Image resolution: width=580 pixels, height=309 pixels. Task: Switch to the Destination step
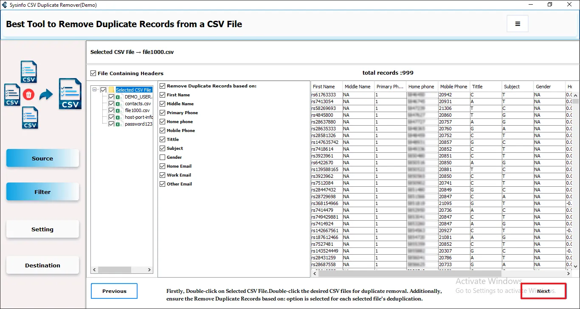(42, 265)
